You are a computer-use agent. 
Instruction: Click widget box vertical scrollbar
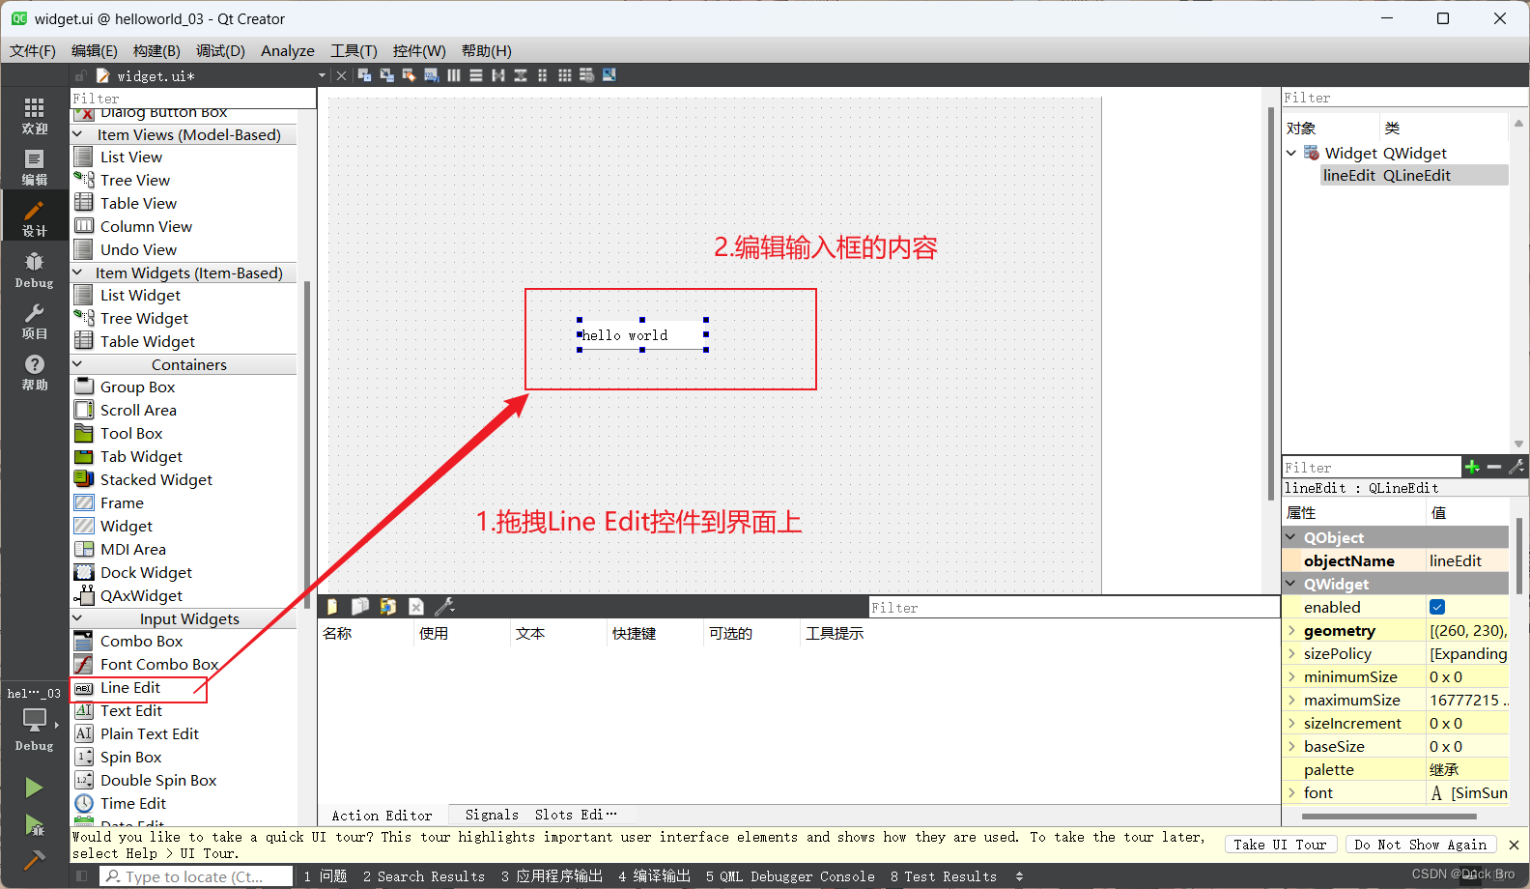click(x=307, y=444)
